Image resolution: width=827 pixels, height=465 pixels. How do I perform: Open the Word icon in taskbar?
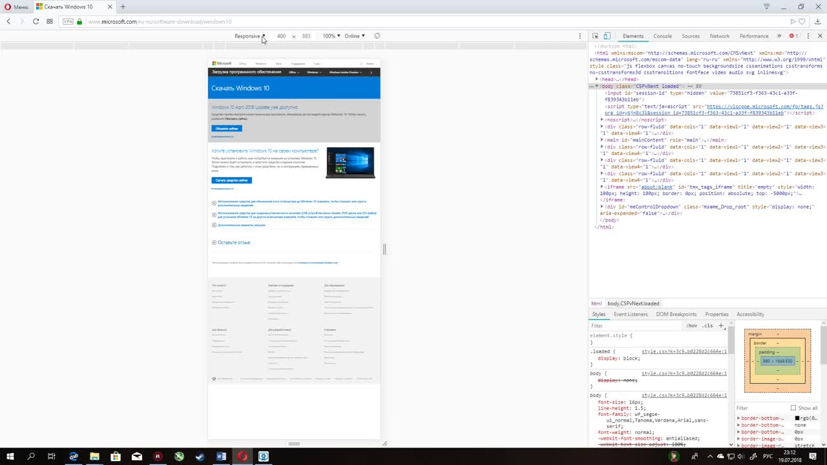[x=222, y=457]
